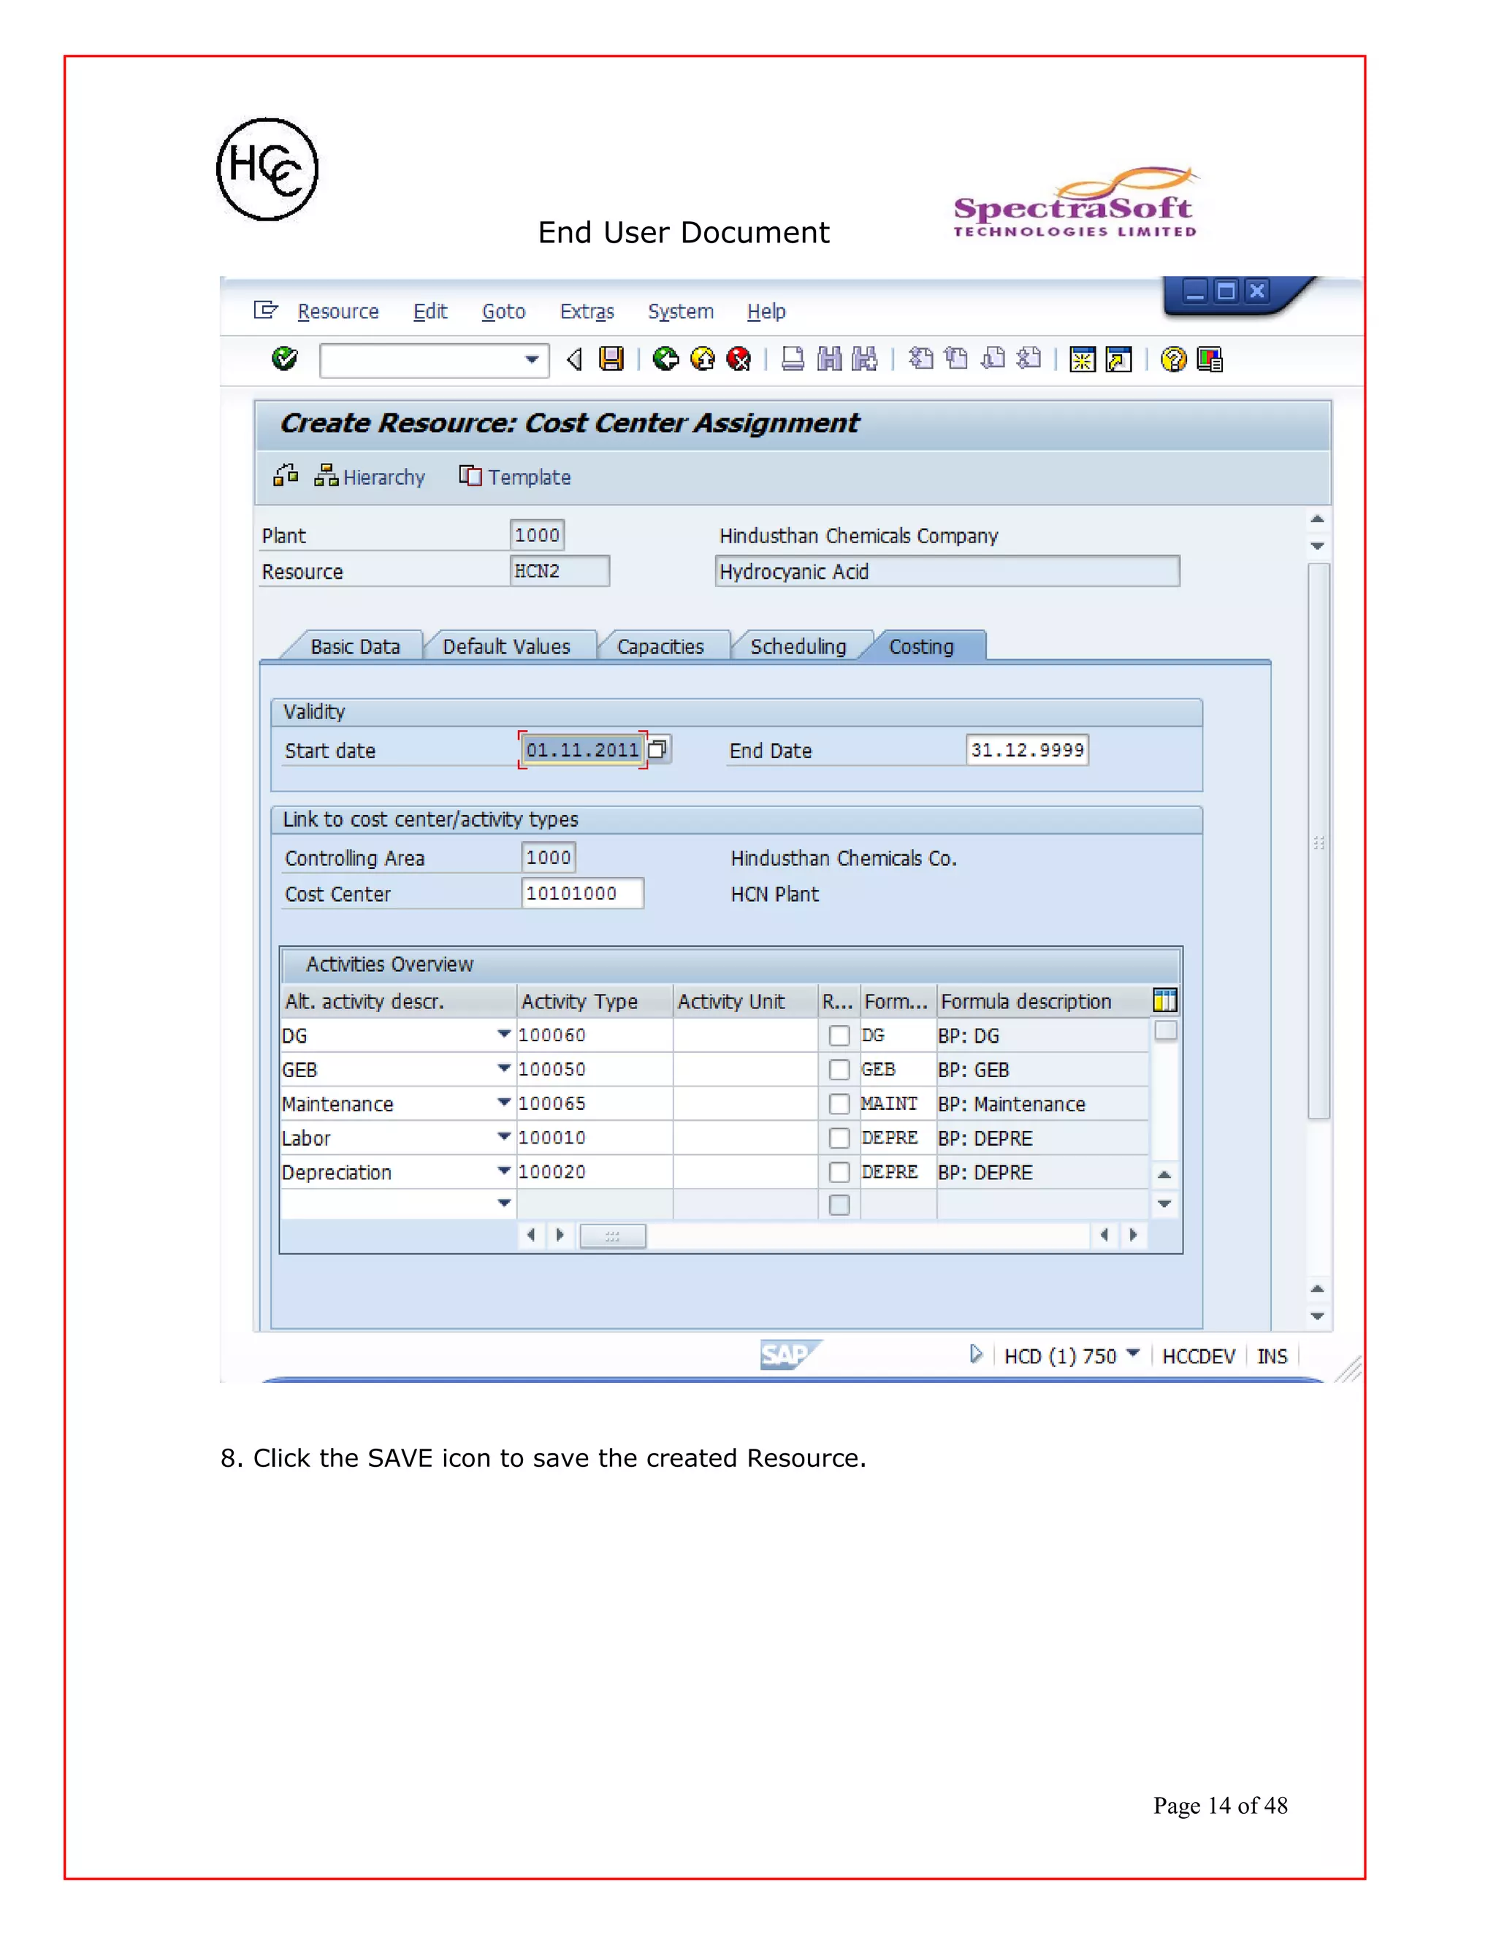Click the Last Page icon

point(1029,359)
